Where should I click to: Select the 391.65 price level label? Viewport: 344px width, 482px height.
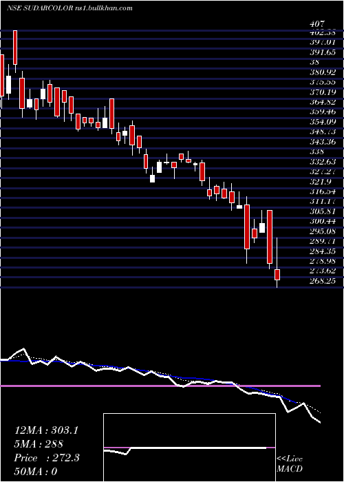click(323, 52)
